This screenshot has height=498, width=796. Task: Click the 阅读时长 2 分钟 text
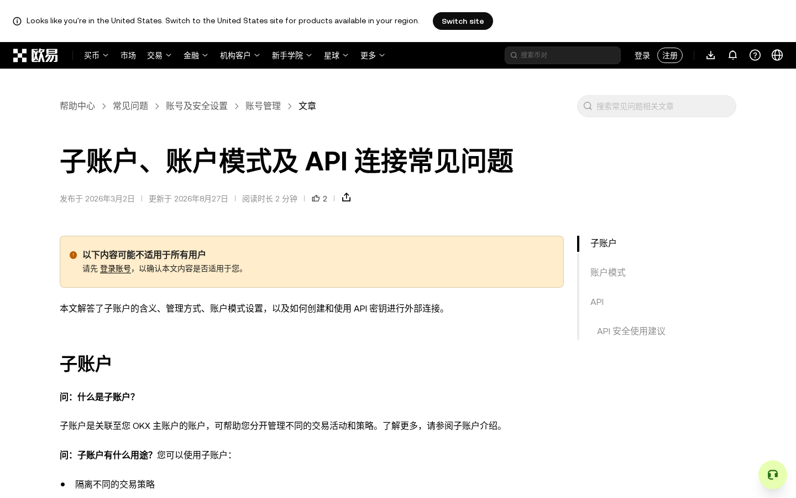point(270,199)
